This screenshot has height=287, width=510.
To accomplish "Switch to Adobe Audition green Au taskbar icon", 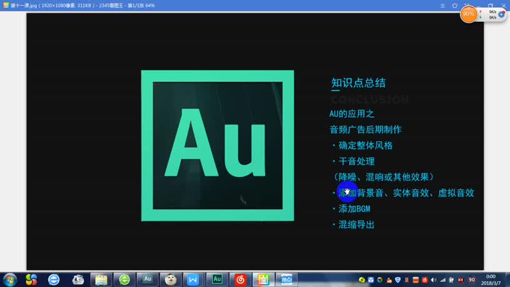I will point(217,279).
